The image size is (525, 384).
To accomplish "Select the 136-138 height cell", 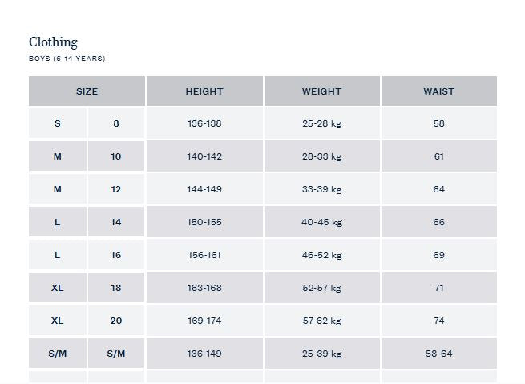I will 204,123.
